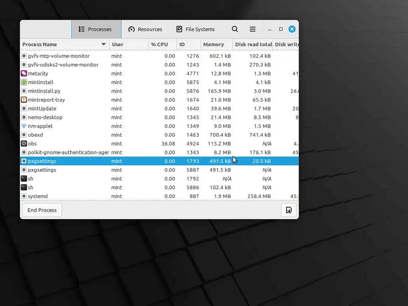408x306 pixels.
Task: Select the nm-applet process name
Action: click(x=40, y=126)
